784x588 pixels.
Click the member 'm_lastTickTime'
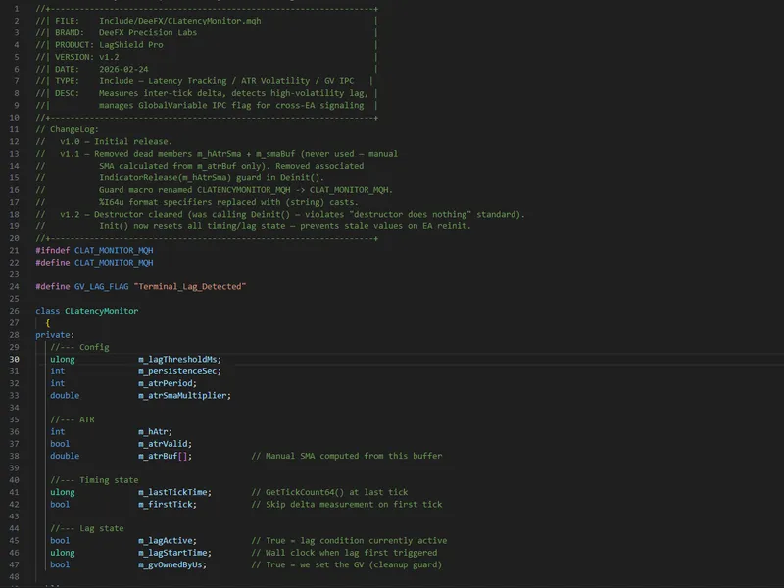click(x=172, y=492)
